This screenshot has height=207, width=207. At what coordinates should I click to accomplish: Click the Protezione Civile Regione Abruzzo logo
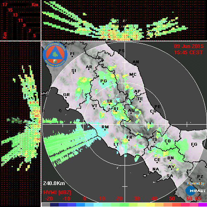pyautogui.click(x=55, y=55)
